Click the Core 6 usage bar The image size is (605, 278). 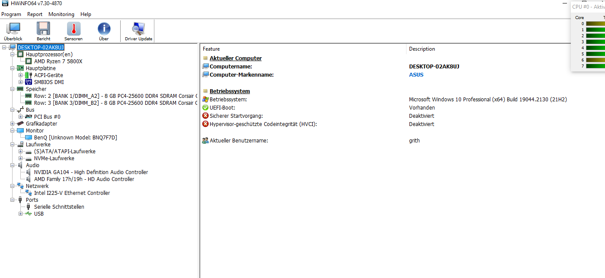click(x=595, y=60)
